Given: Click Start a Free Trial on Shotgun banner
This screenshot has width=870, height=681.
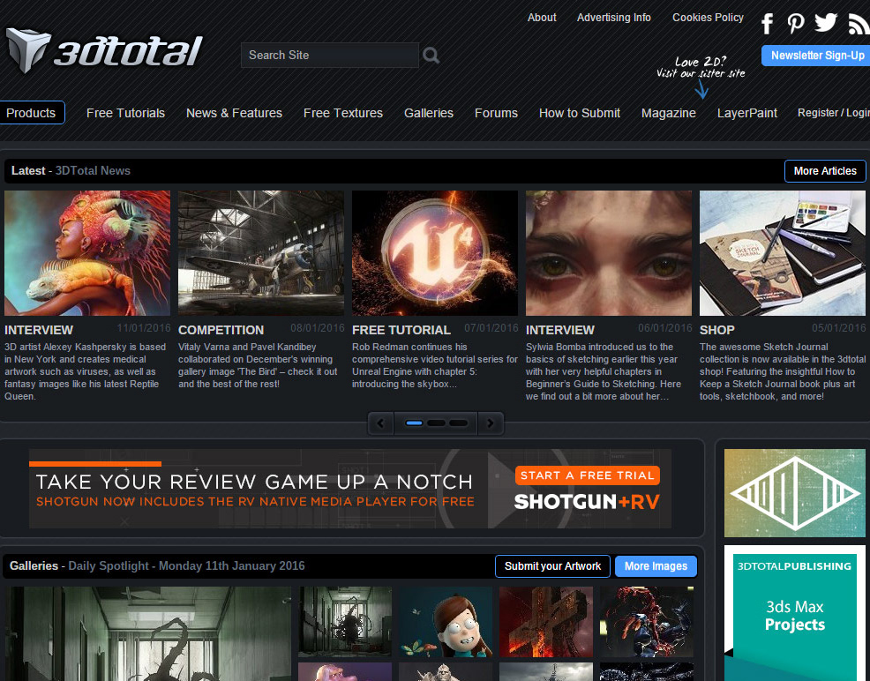Looking at the screenshot, I should 588,475.
